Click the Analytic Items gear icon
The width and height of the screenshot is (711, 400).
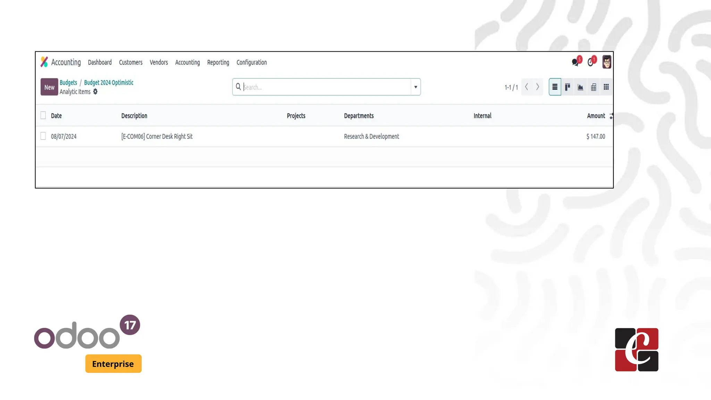point(95,92)
